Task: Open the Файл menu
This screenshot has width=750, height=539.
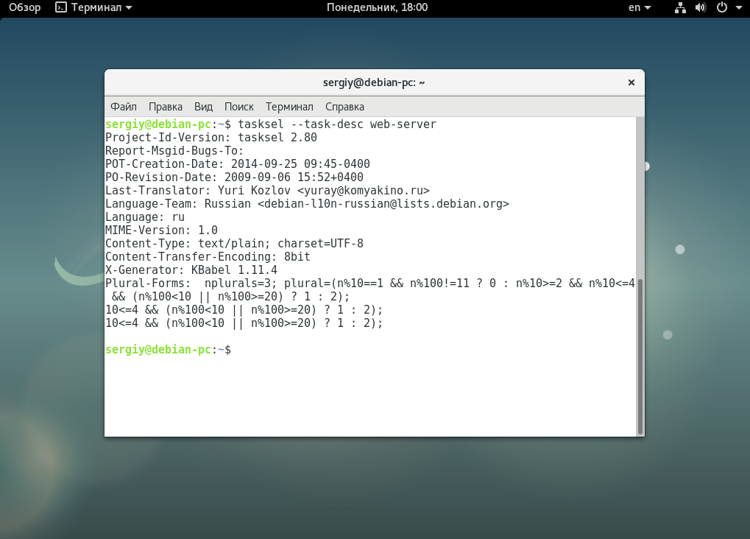Action: (x=124, y=107)
